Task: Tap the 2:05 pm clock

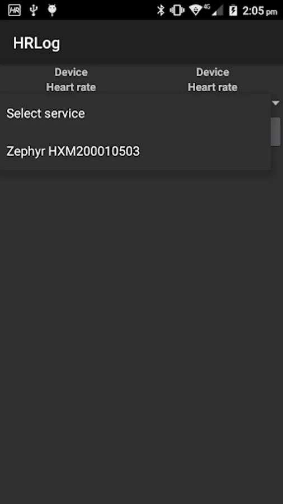Action: click(x=260, y=11)
